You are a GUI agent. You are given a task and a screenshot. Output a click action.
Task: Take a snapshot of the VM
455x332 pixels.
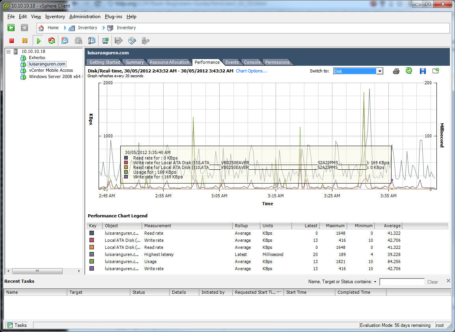click(x=65, y=41)
